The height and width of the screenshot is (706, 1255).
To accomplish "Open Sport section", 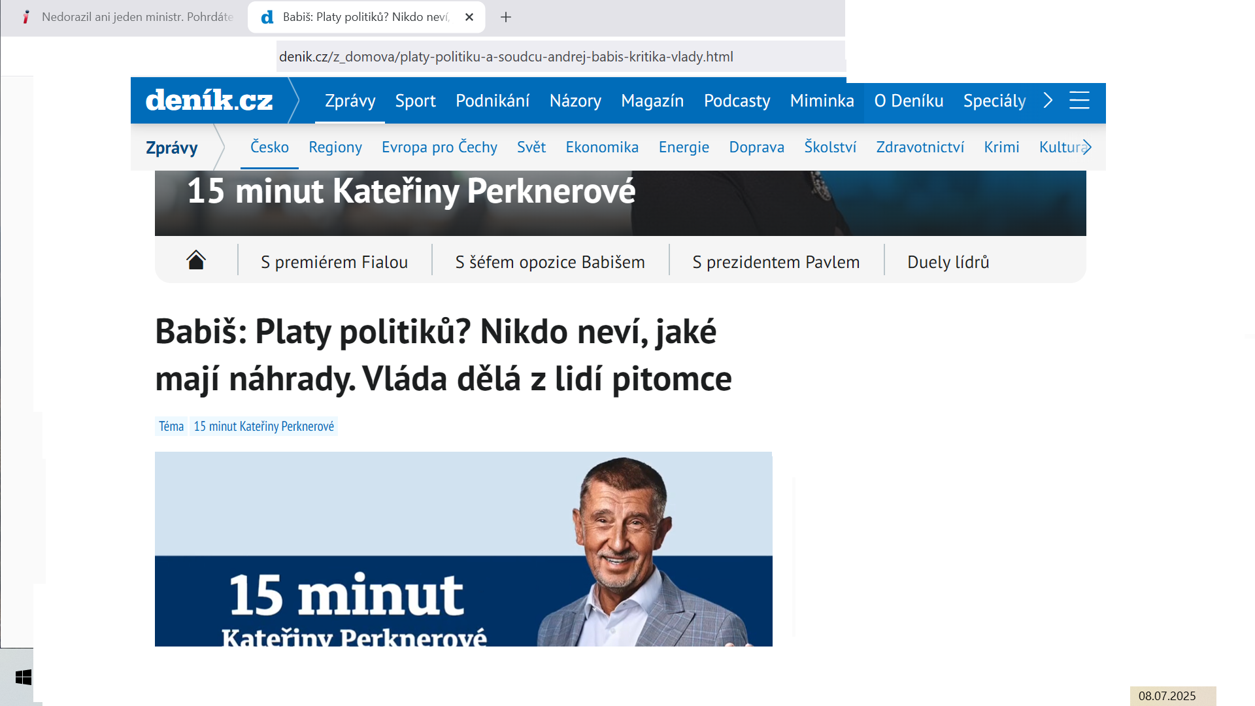I will coord(415,101).
